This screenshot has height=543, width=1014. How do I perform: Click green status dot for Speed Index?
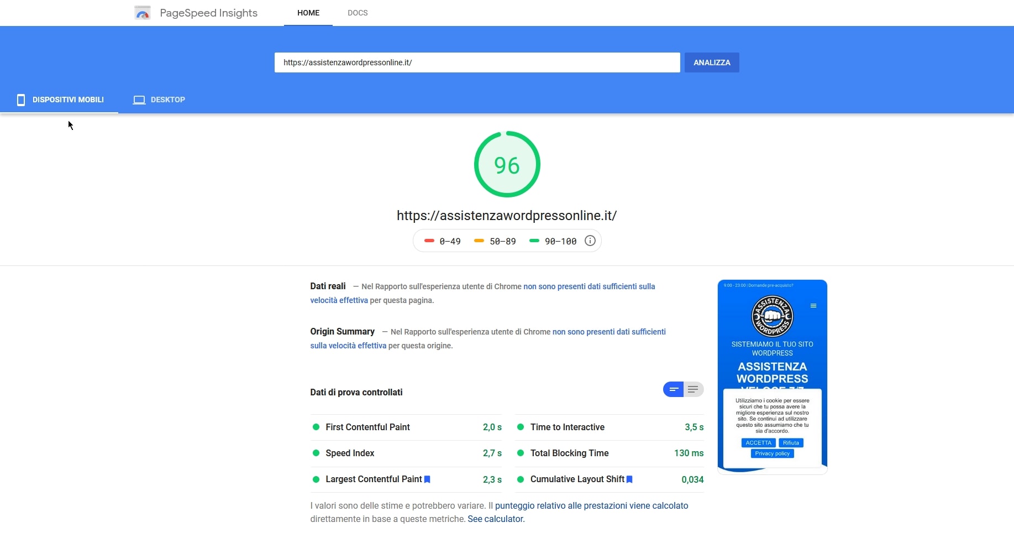click(x=316, y=453)
